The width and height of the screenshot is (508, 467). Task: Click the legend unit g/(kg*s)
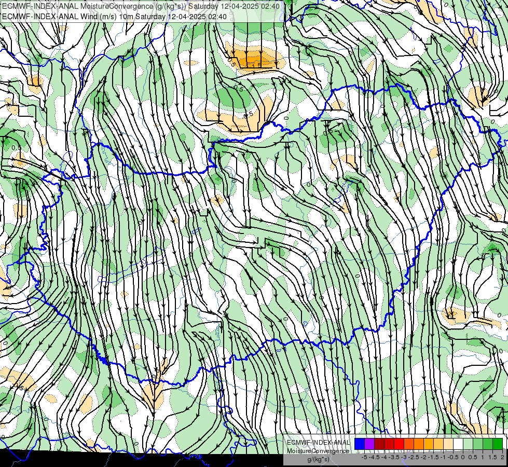click(318, 459)
